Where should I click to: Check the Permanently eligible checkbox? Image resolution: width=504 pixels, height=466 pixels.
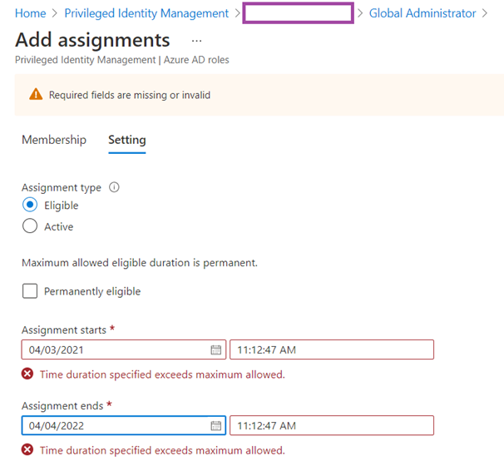pos(30,291)
